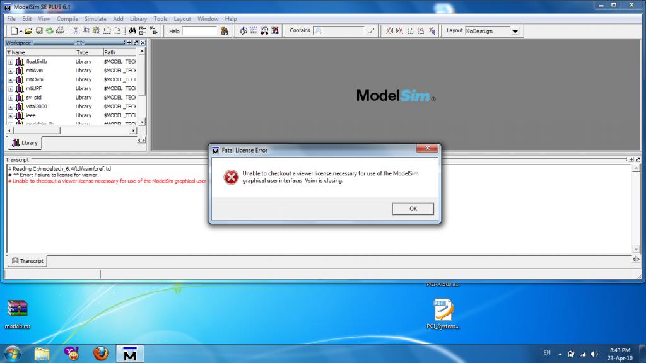The height and width of the screenshot is (363, 646).
Task: Expand the mtiAvm library node
Action: click(11, 71)
